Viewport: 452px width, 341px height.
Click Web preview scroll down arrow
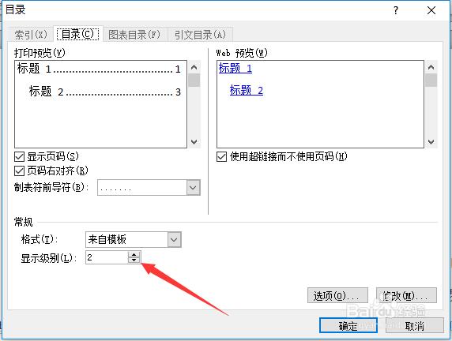(431, 142)
